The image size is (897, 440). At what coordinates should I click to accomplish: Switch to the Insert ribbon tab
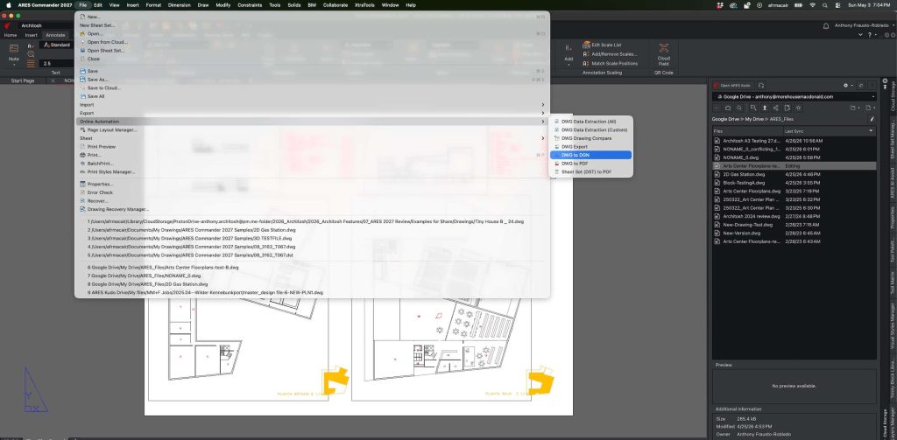(x=31, y=35)
